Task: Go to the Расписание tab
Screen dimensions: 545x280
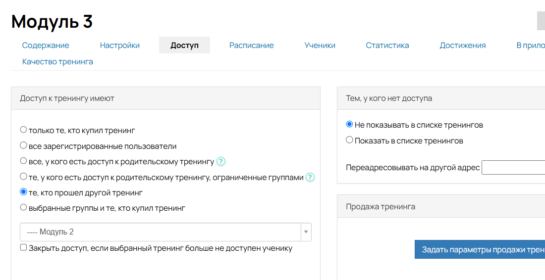Action: click(252, 46)
